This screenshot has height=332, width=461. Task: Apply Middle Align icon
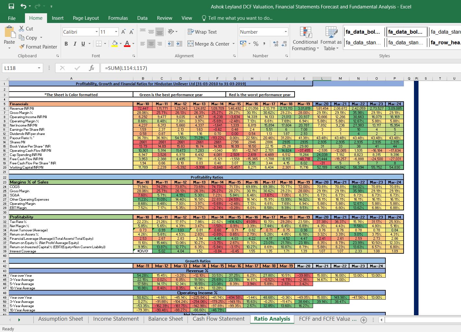pyautogui.click(x=151, y=32)
